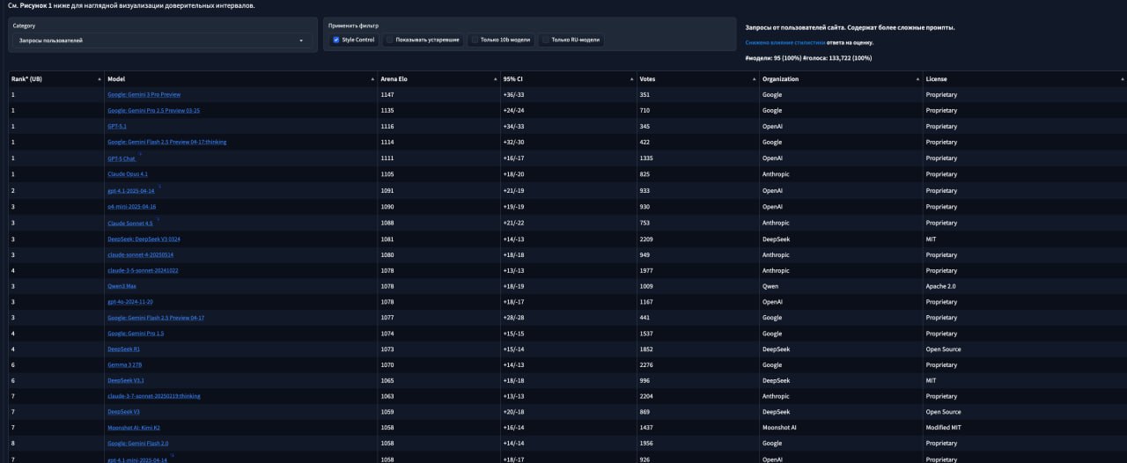The image size is (1127, 463).
Task: Uncheck the Style Control checkbox
Action: (336, 40)
